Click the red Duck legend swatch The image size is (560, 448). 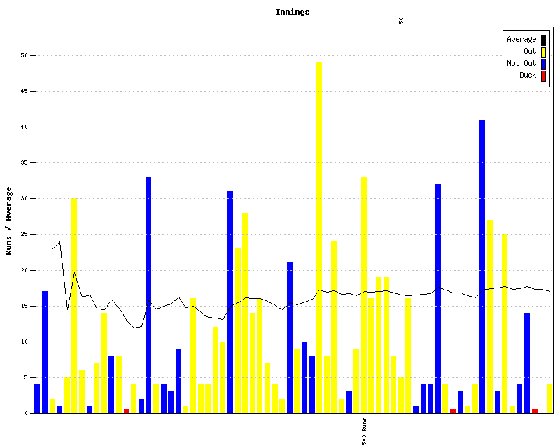pos(543,76)
